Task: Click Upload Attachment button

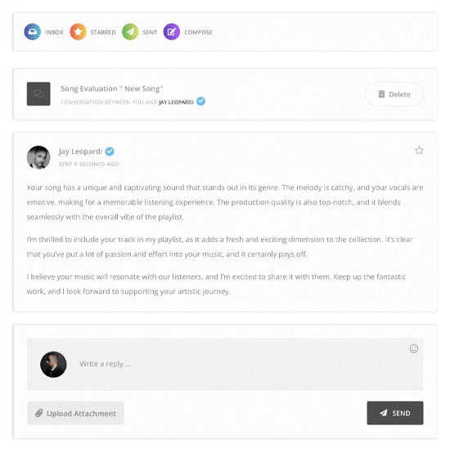Action: coord(75,413)
